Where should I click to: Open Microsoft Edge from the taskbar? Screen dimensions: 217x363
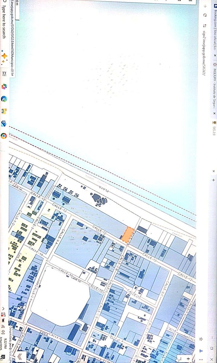(x=4, y=99)
